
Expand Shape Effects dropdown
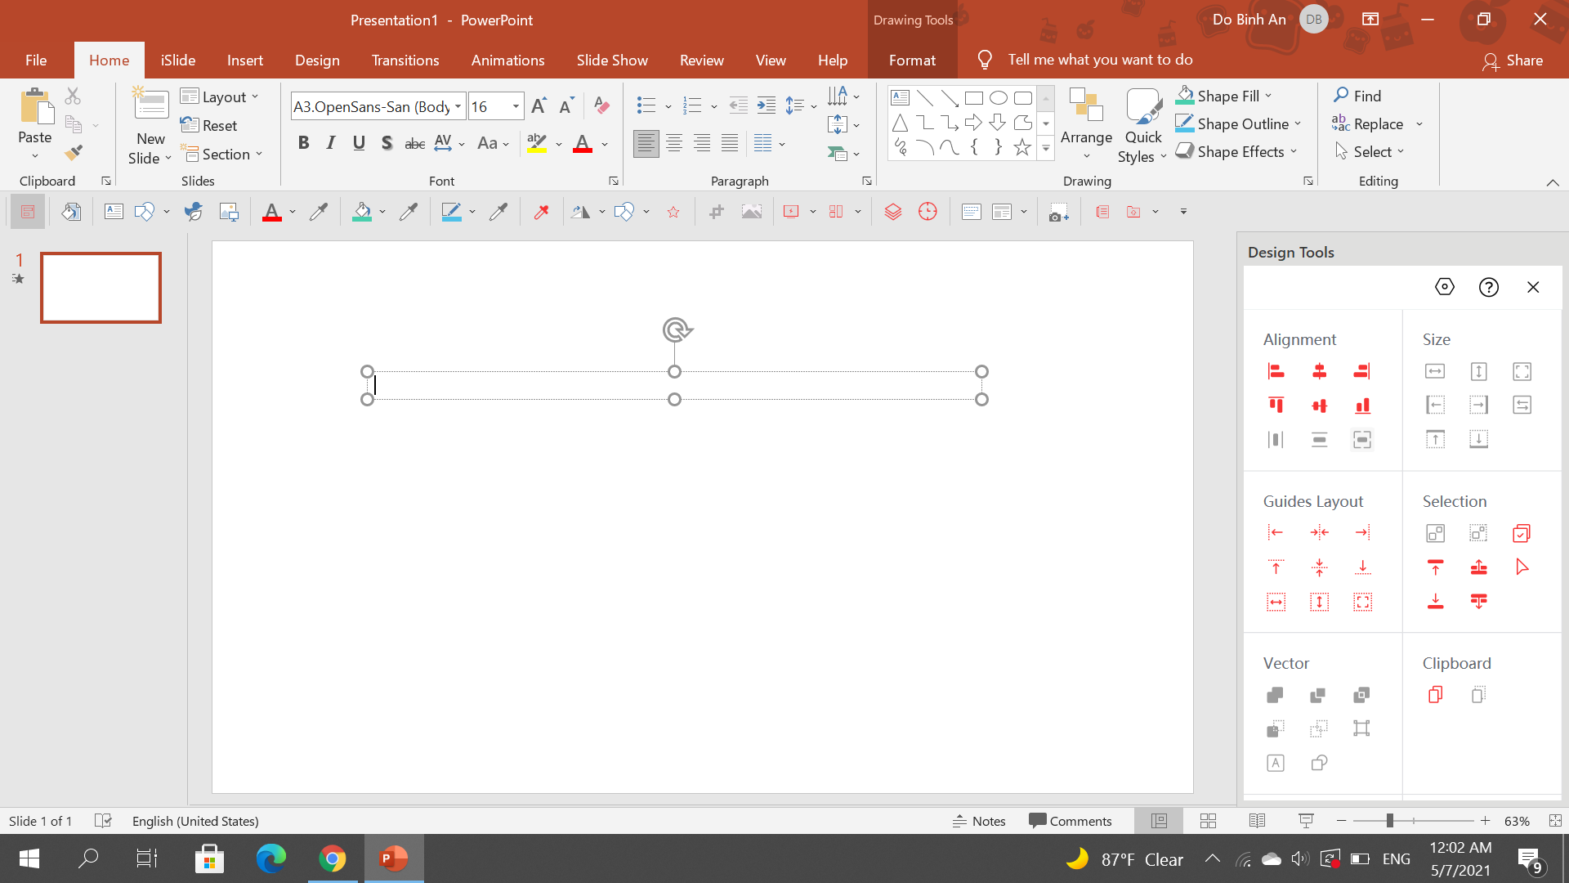[1294, 151]
